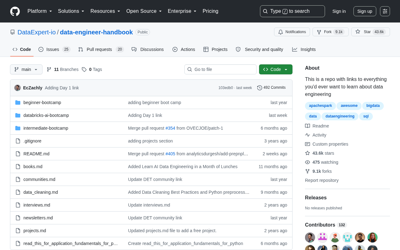This screenshot has width=400, height=250.
Task: Click the Report repository link
Action: pos(322,180)
